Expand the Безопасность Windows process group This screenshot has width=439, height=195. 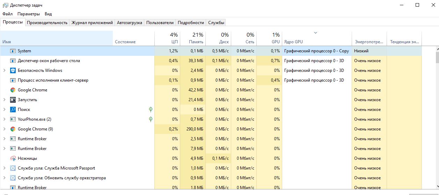[5, 70]
